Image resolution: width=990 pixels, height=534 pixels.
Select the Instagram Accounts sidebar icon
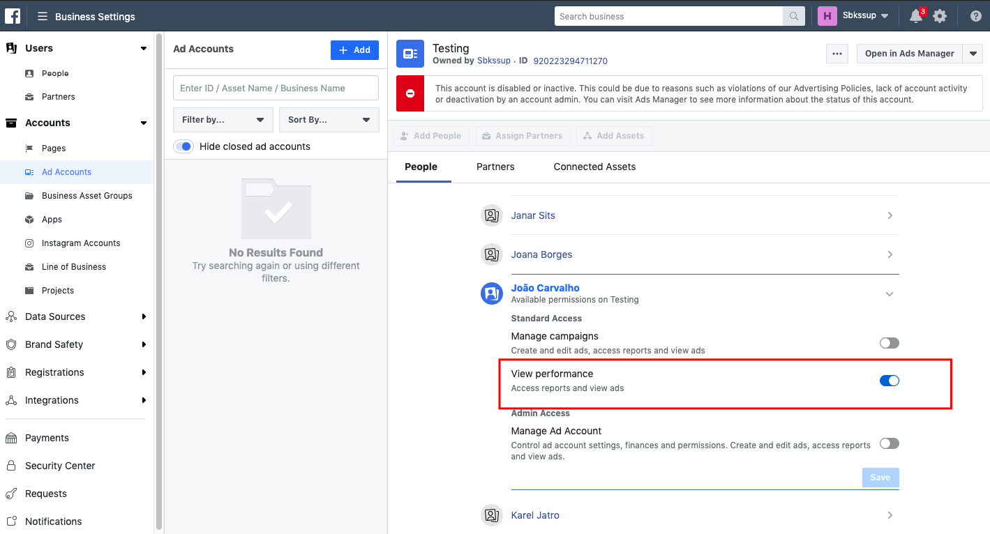coord(28,243)
